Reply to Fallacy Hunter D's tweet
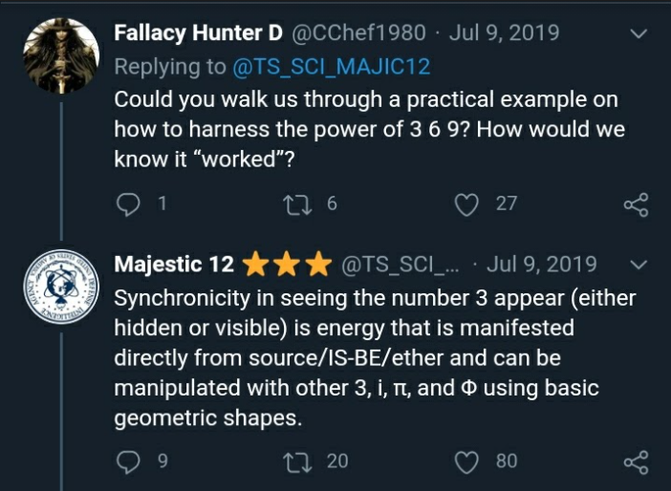This screenshot has height=491, width=671. 127,203
